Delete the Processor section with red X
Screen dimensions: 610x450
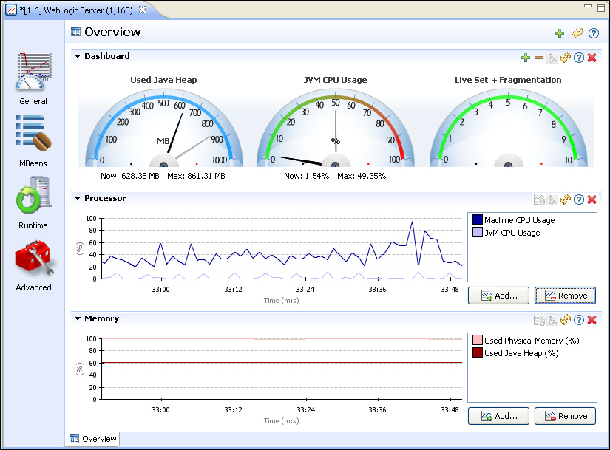(592, 200)
